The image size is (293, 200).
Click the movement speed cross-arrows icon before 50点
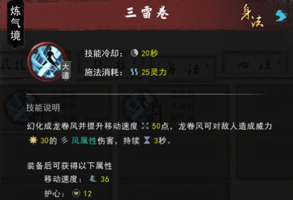[145, 126]
